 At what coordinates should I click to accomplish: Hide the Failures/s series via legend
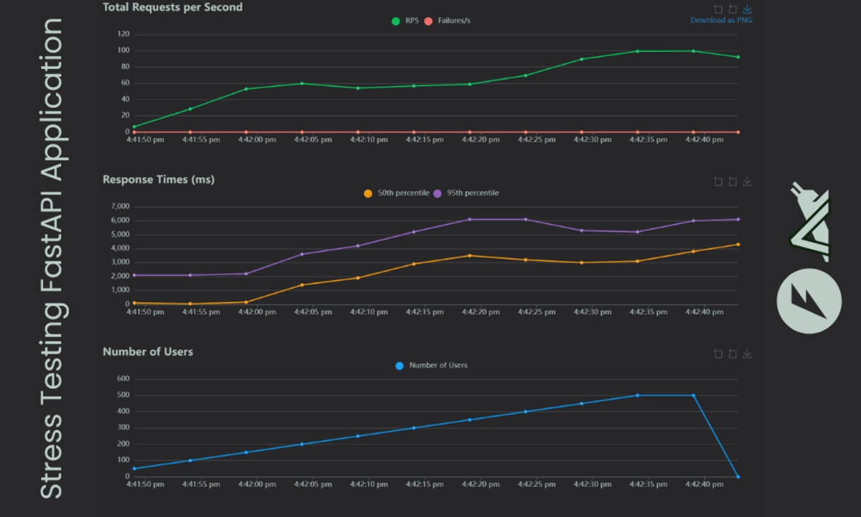pos(448,21)
